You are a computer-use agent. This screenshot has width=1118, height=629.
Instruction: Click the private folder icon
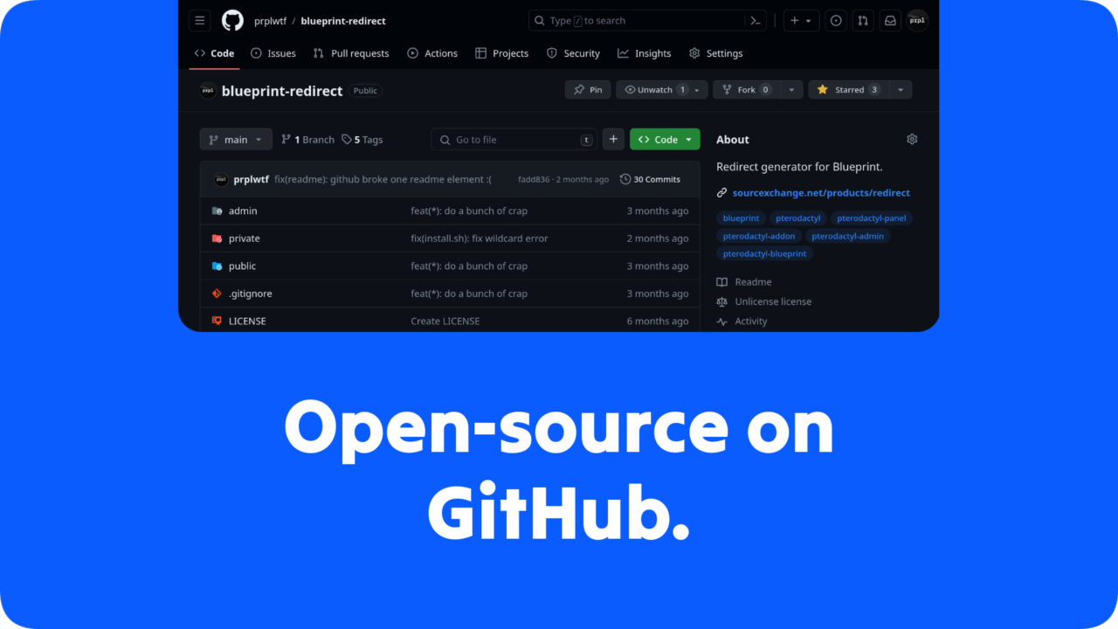click(x=217, y=238)
